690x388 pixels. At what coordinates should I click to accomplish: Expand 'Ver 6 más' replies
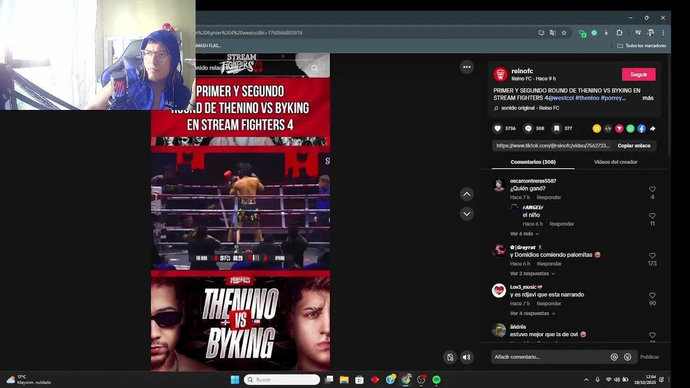click(x=525, y=234)
